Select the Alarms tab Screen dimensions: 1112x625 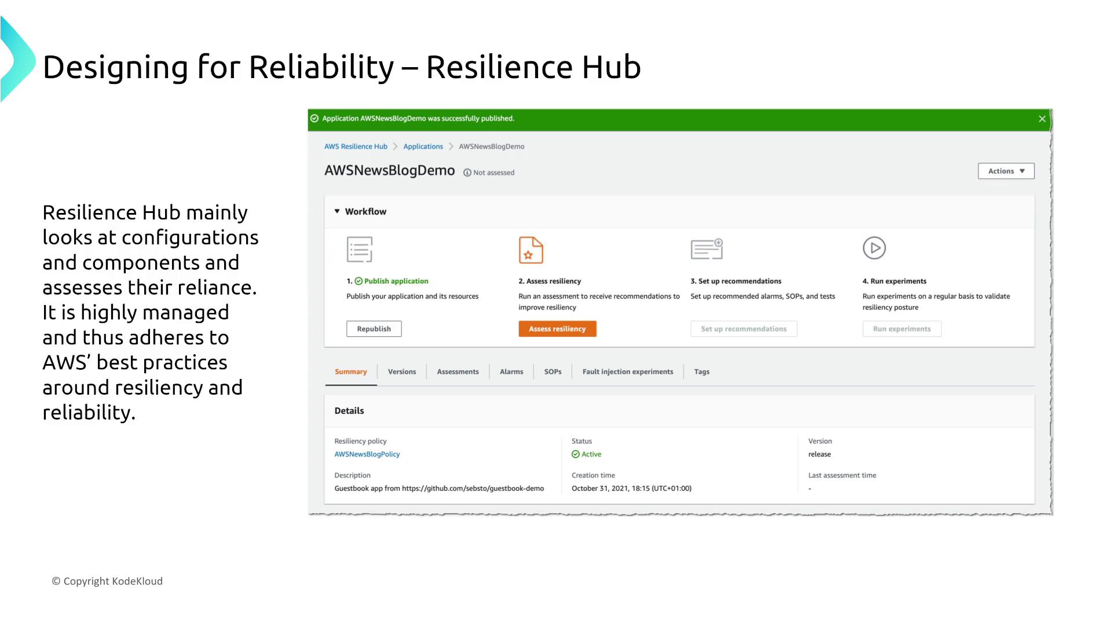coord(511,372)
